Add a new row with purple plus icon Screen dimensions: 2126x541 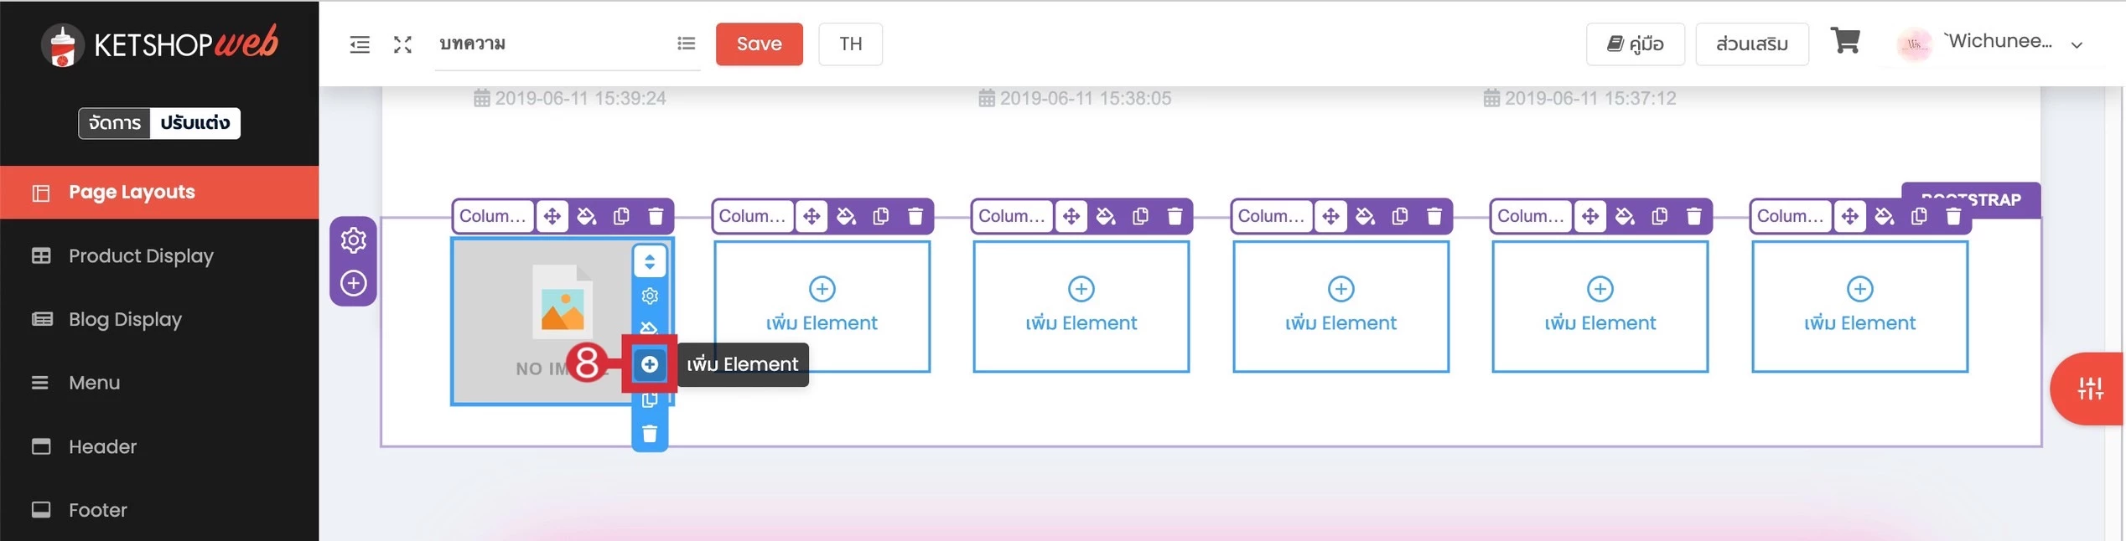[x=353, y=283]
